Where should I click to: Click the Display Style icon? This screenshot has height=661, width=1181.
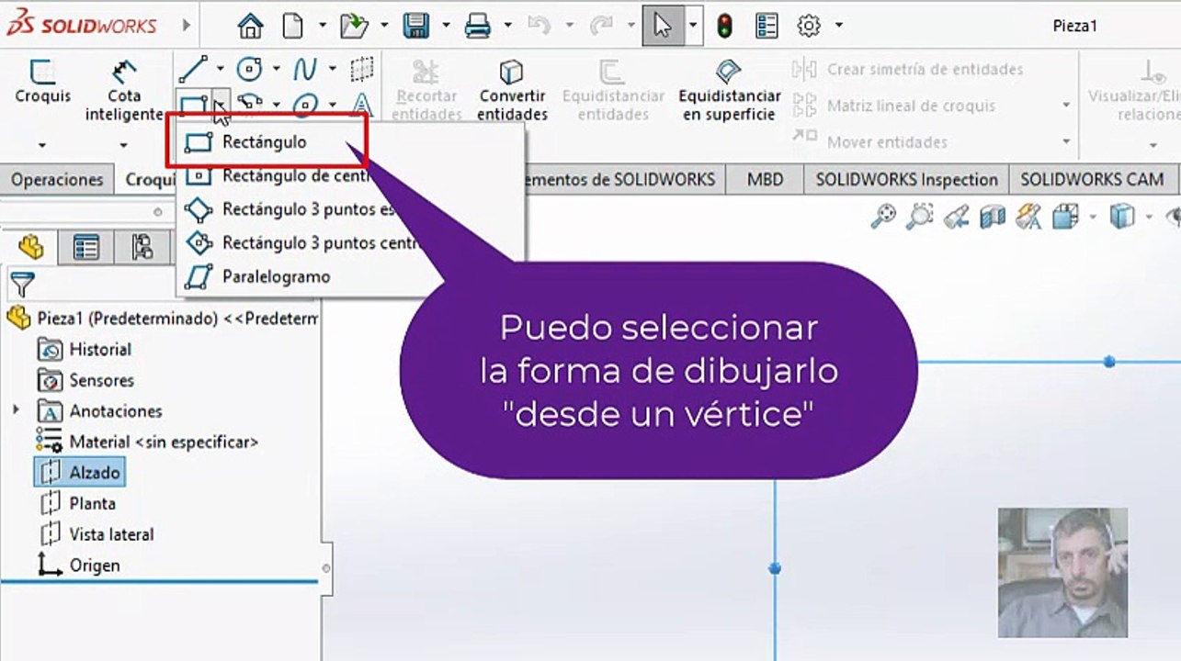pos(1122,217)
